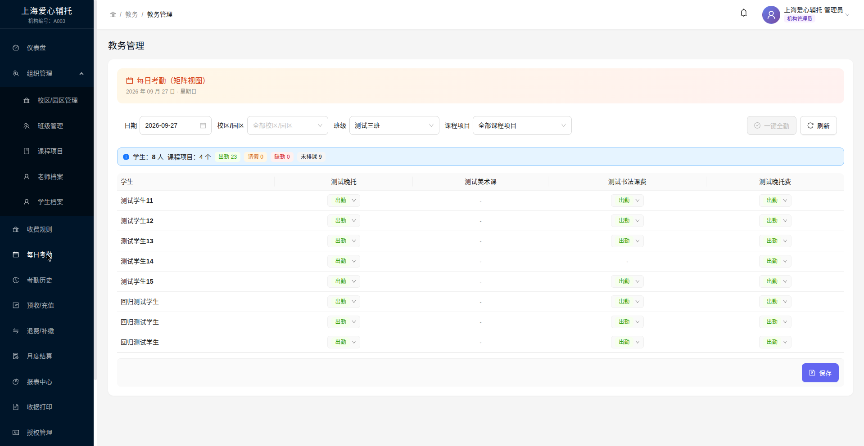Click the 预收/充值 wallet icon
The height and width of the screenshot is (446, 864).
(x=16, y=305)
